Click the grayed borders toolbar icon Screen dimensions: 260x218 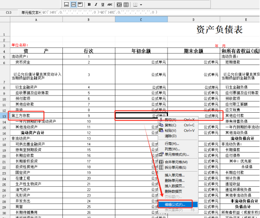(x=135, y=5)
